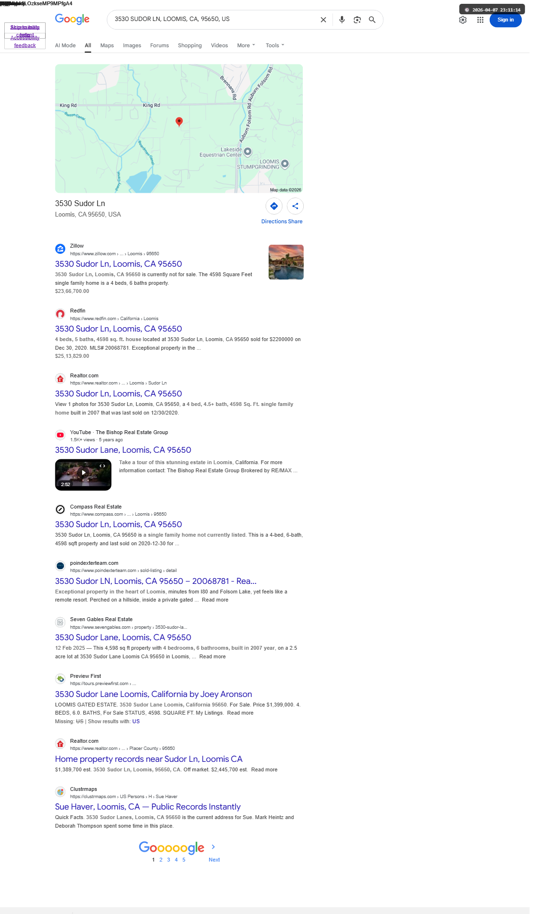Click the Loomis map image

tap(179, 128)
